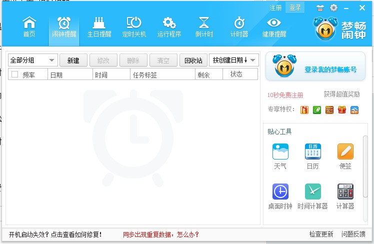Open the 运行程序 run program tab
The width and height of the screenshot is (374, 244).
(169, 27)
